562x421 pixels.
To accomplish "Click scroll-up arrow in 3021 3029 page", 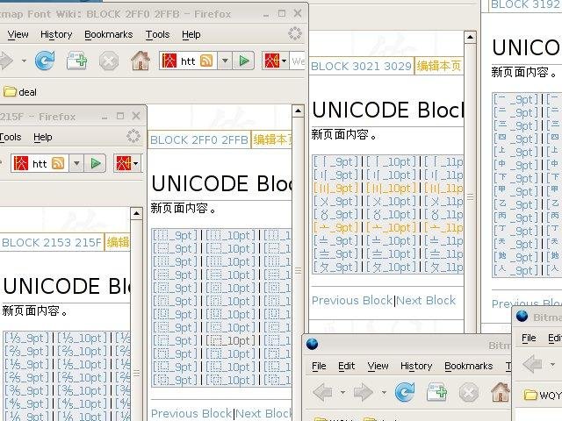I will click(x=470, y=37).
